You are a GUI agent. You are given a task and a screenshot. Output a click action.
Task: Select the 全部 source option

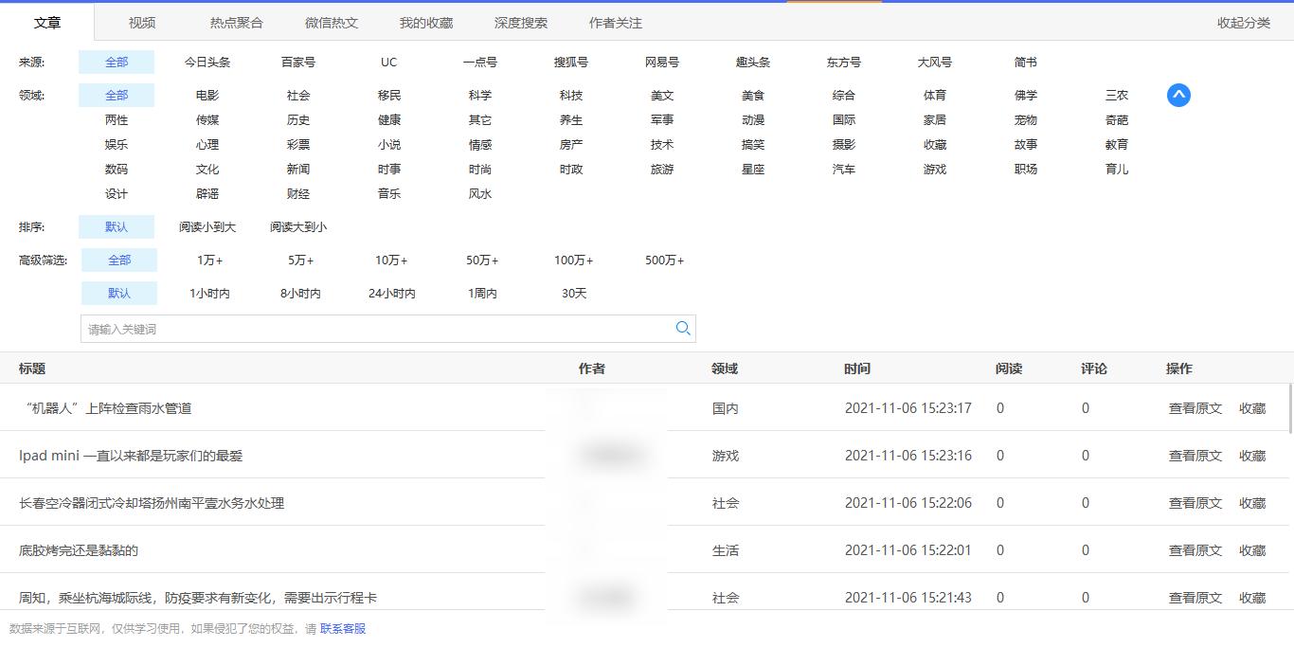click(x=118, y=62)
